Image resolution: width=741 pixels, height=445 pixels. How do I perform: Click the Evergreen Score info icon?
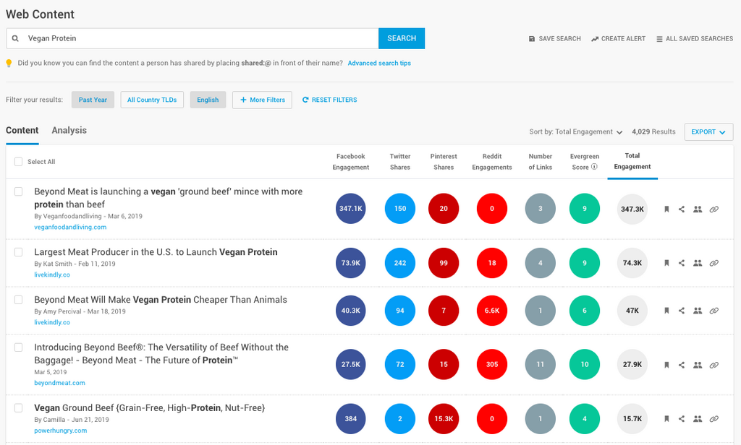(594, 167)
